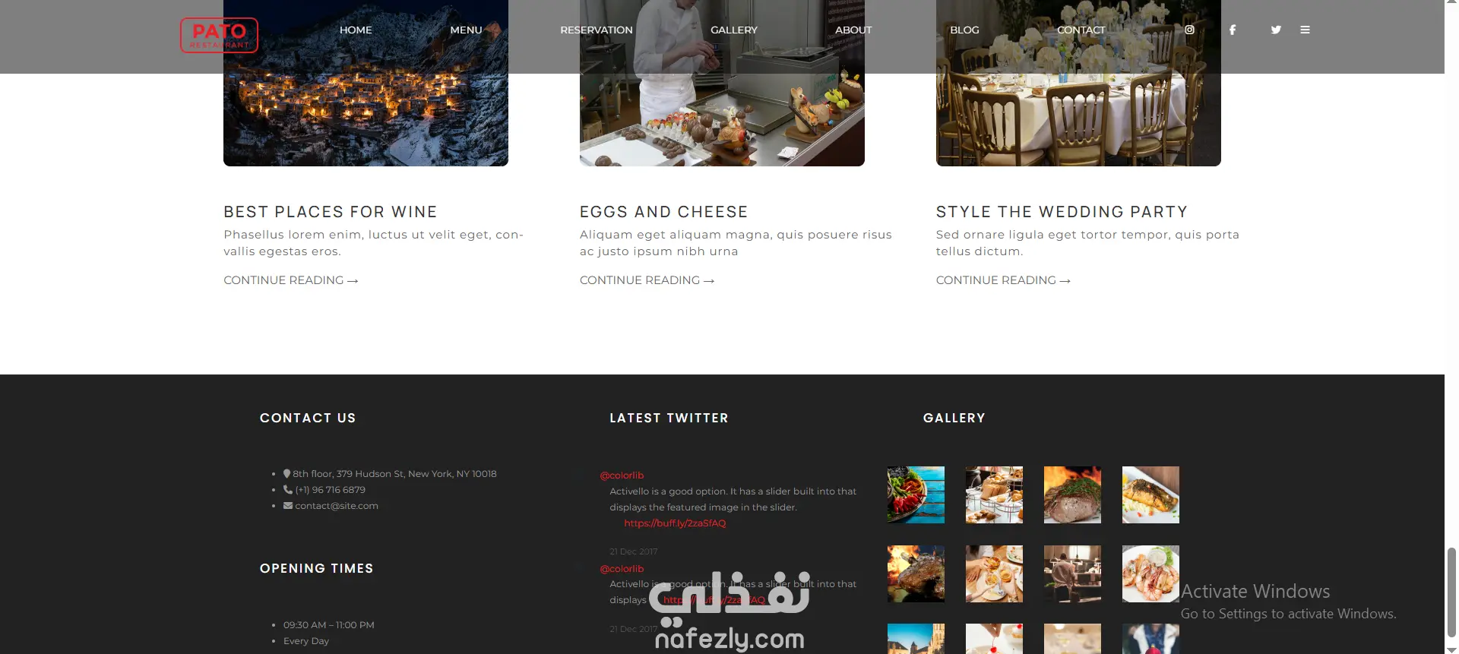Open the shrimp plate gallery thumbnail

(1150, 573)
